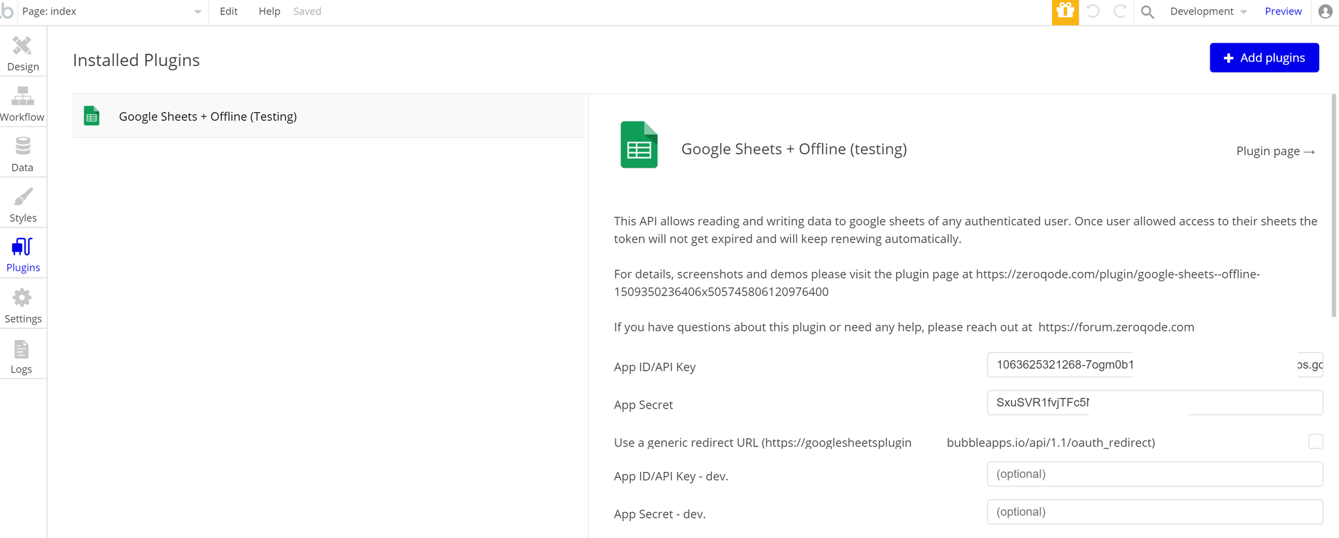The height and width of the screenshot is (538, 1339).
Task: Open the Settings tab in the sidebar
Action: tap(23, 305)
